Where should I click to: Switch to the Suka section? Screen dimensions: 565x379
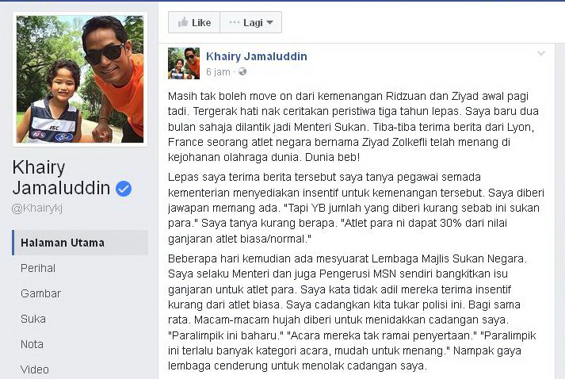33,319
